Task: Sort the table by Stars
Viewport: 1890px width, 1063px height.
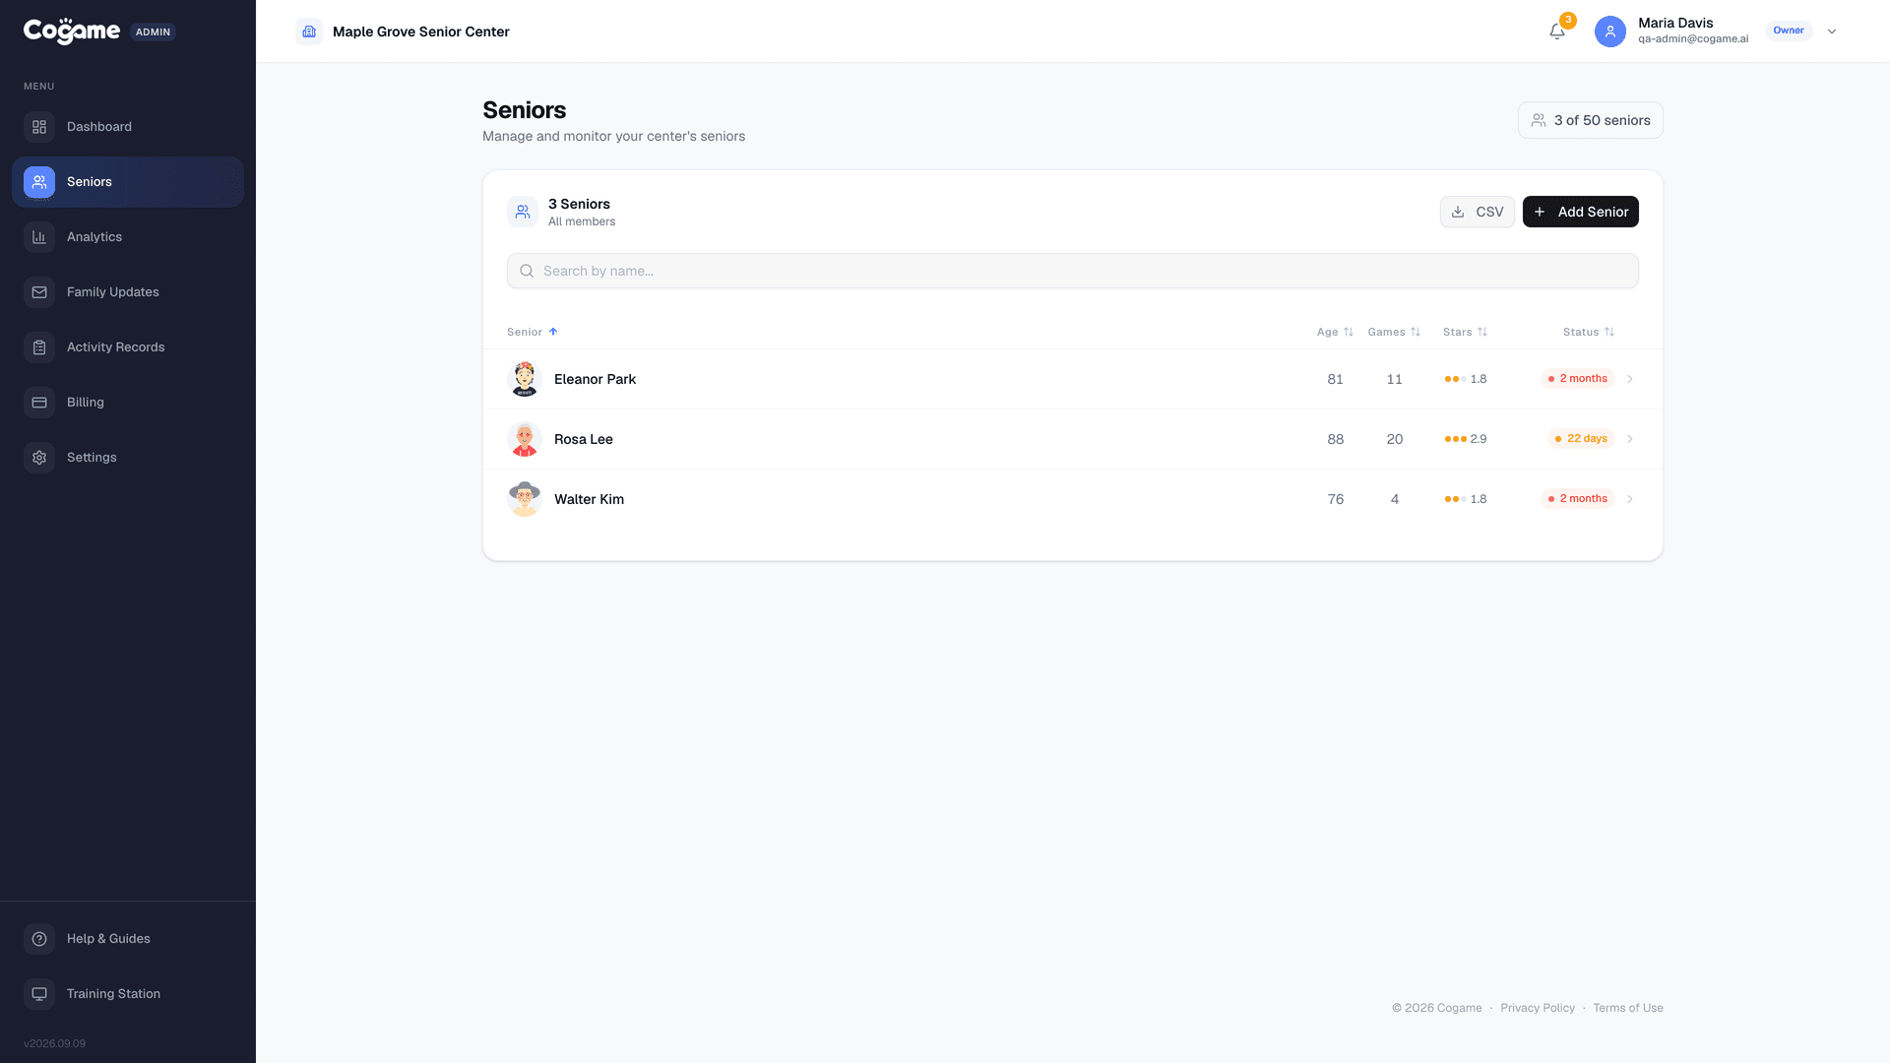Action: click(1465, 332)
